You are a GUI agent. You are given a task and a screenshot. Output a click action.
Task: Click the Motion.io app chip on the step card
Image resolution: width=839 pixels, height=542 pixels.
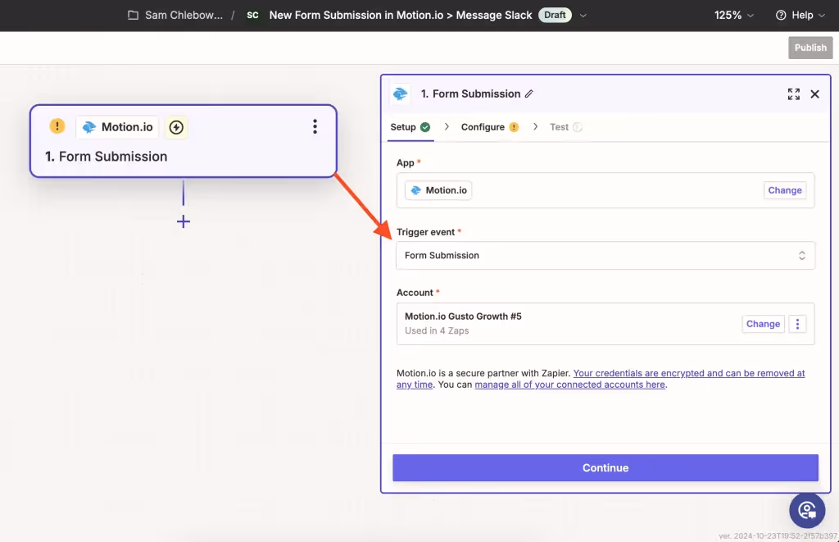click(118, 127)
